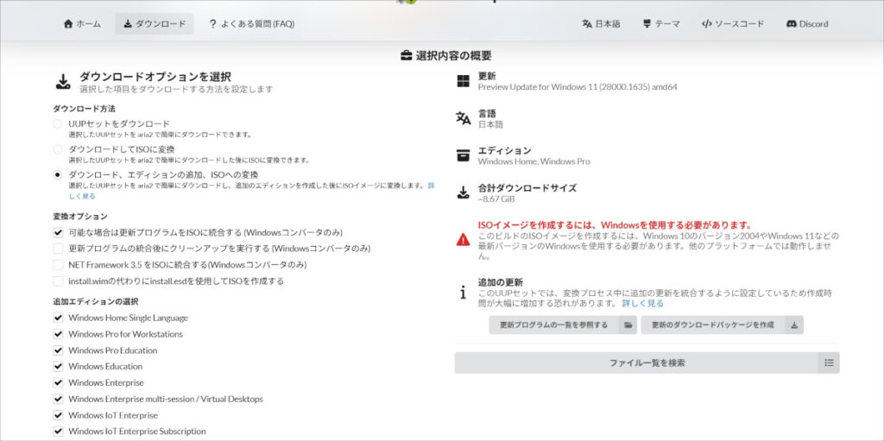Open the よくある質問 (FAQ) page
Viewport: 884px width, 441px height.
pos(251,24)
